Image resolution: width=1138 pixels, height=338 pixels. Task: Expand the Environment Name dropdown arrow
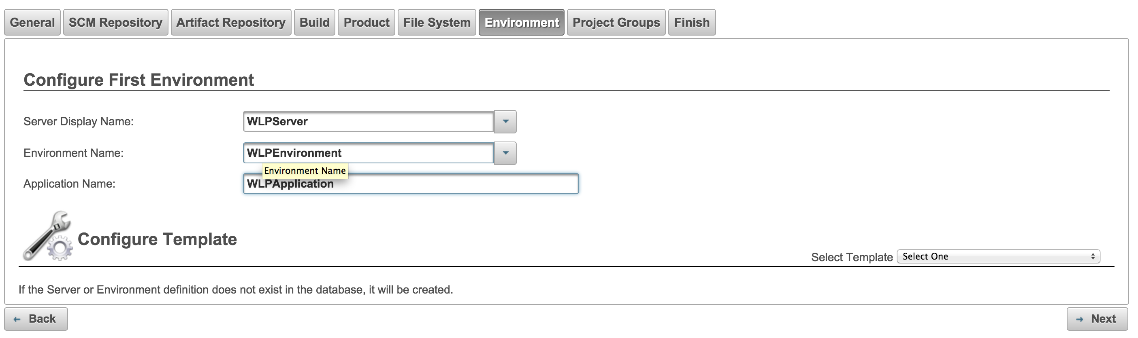point(505,153)
